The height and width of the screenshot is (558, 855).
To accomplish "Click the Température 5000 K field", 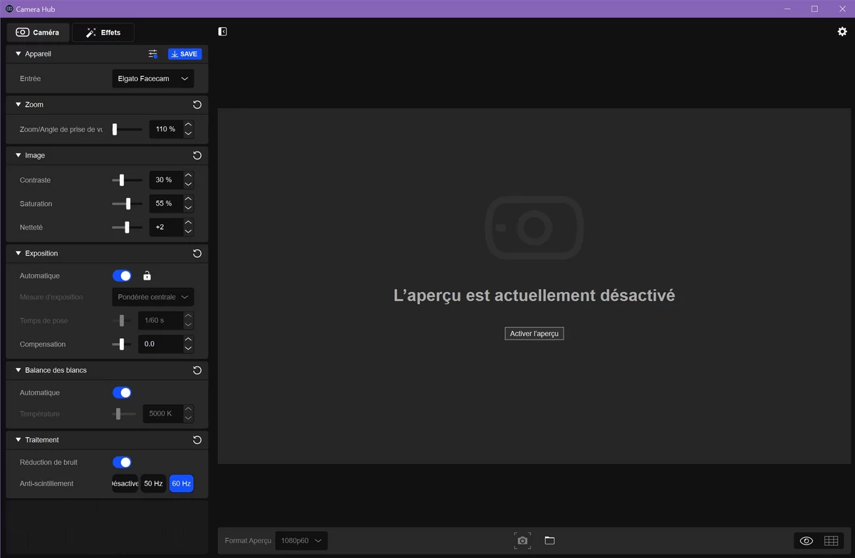I will point(162,414).
